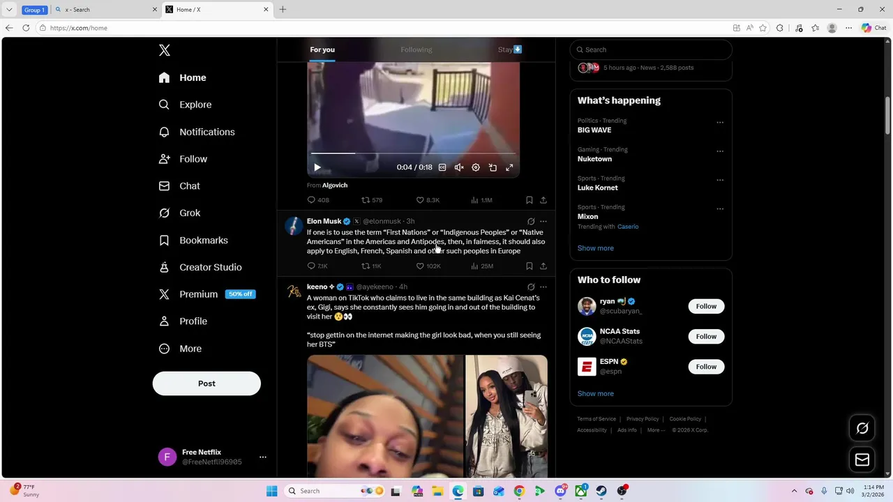Open Grok explain on keeno post

coord(531,287)
